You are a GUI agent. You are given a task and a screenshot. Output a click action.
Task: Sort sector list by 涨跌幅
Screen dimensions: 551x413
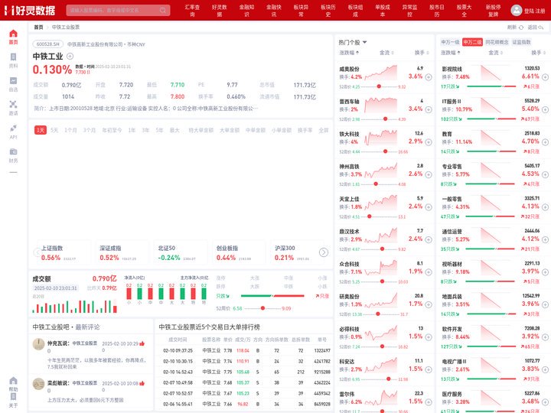pyautogui.click(x=451, y=53)
